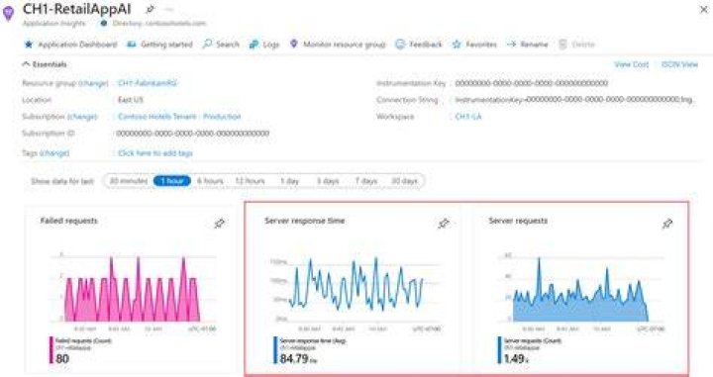The height and width of the screenshot is (377, 713).
Task: Click the Rename arrow icon
Action: pyautogui.click(x=512, y=45)
